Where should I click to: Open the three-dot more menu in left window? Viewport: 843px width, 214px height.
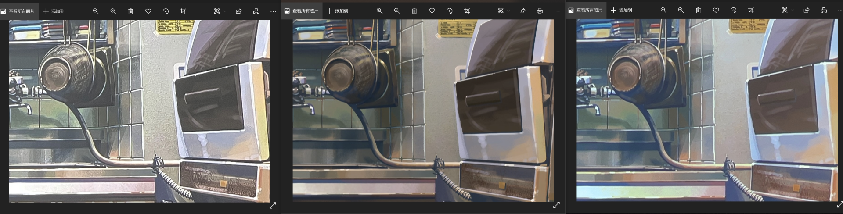point(273,11)
